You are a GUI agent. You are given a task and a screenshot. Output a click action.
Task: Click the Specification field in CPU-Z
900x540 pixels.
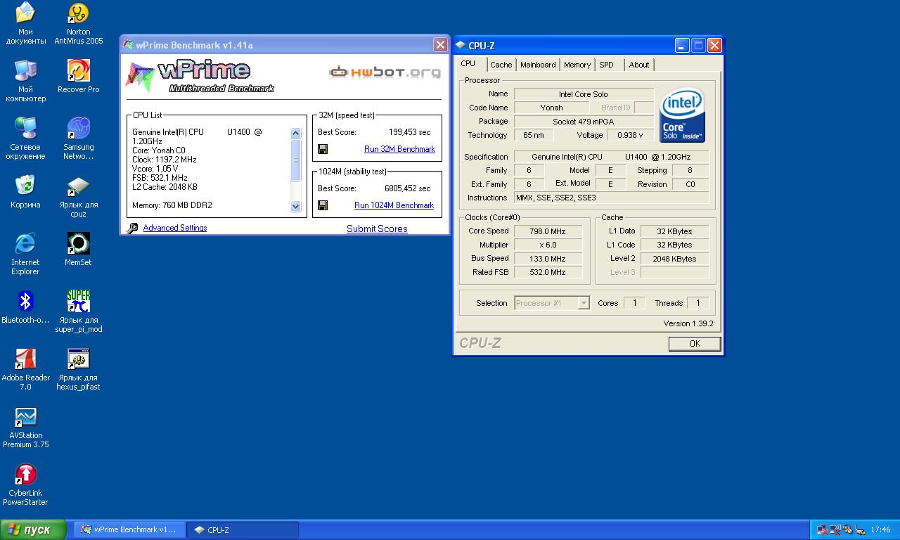[x=611, y=157]
